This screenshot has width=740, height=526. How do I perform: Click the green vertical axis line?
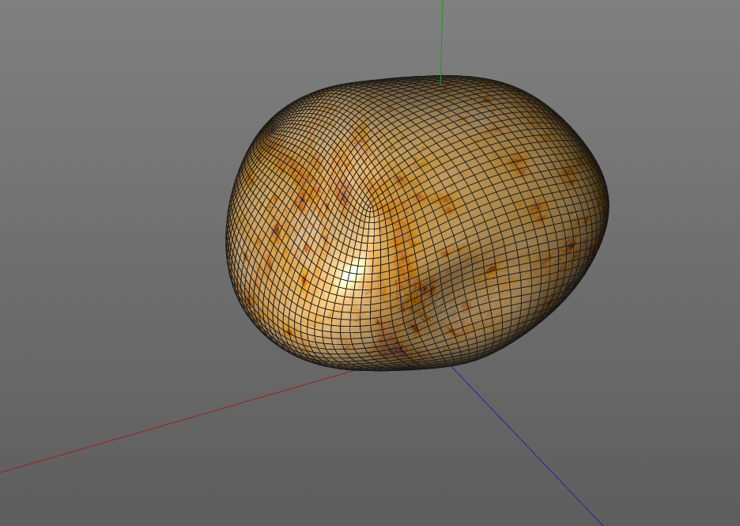pos(442,43)
